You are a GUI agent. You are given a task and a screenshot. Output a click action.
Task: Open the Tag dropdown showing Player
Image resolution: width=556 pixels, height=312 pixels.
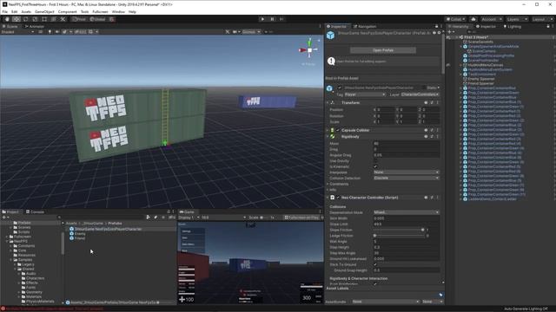click(365, 94)
